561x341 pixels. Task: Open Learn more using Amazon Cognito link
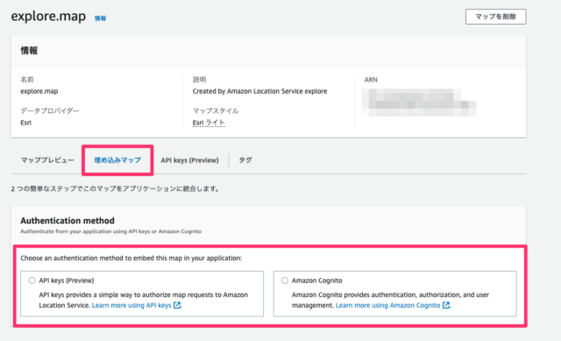coord(387,305)
